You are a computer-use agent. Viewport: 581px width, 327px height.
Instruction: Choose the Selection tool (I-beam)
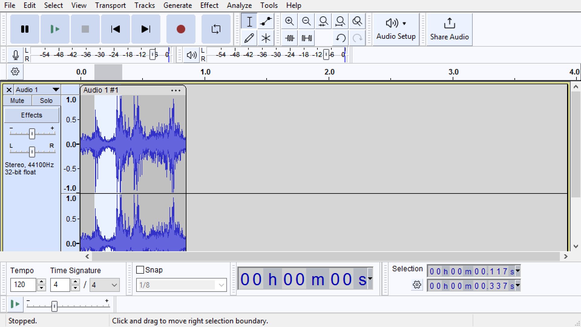(x=249, y=21)
